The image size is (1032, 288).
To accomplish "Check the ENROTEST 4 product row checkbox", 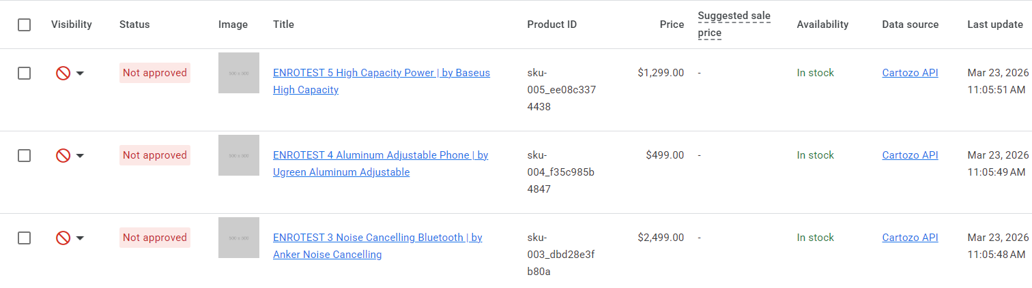I will pos(25,155).
